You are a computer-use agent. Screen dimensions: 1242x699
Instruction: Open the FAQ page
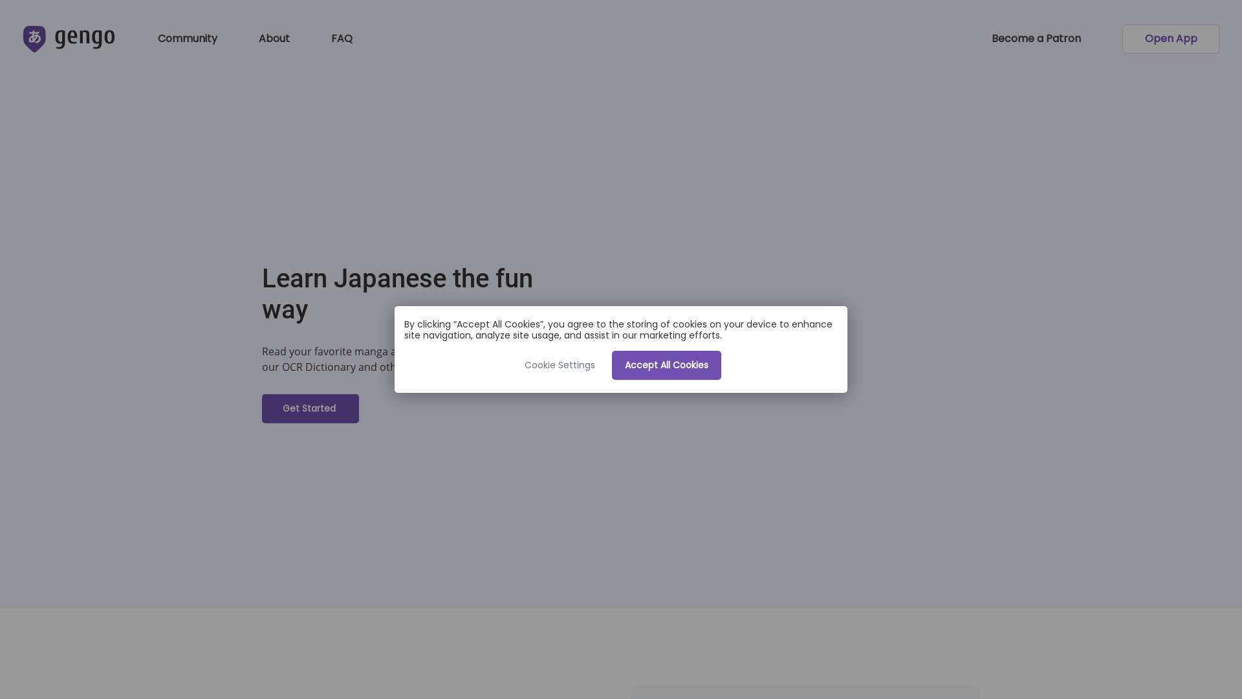342,39
